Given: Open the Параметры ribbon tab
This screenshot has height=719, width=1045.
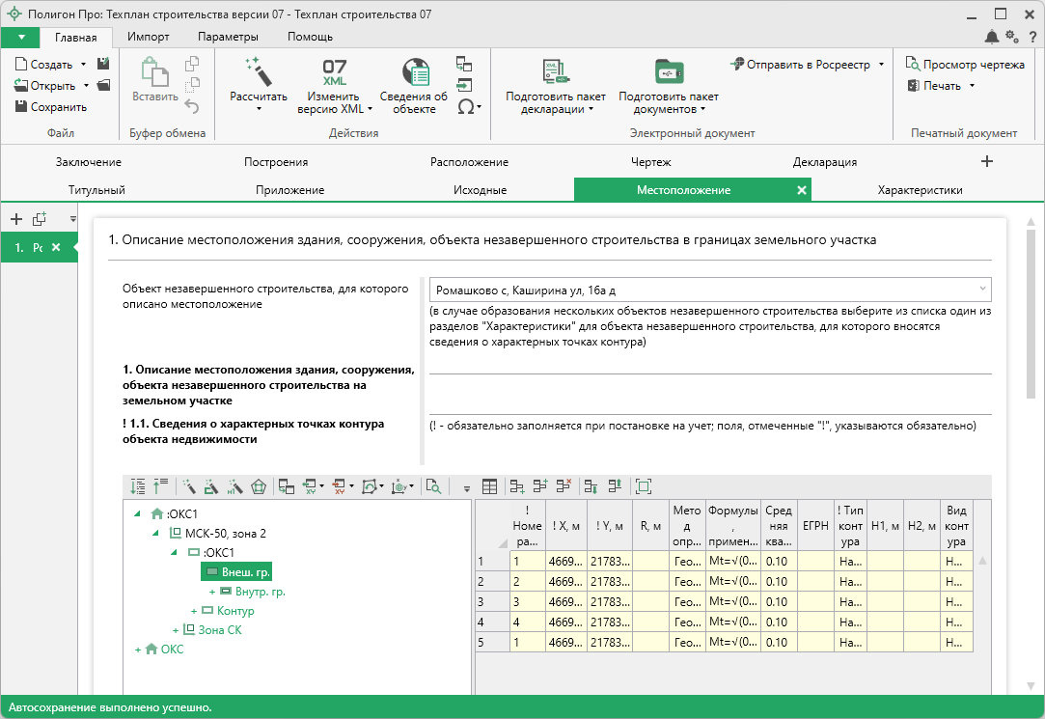Looking at the screenshot, I should pos(228,37).
